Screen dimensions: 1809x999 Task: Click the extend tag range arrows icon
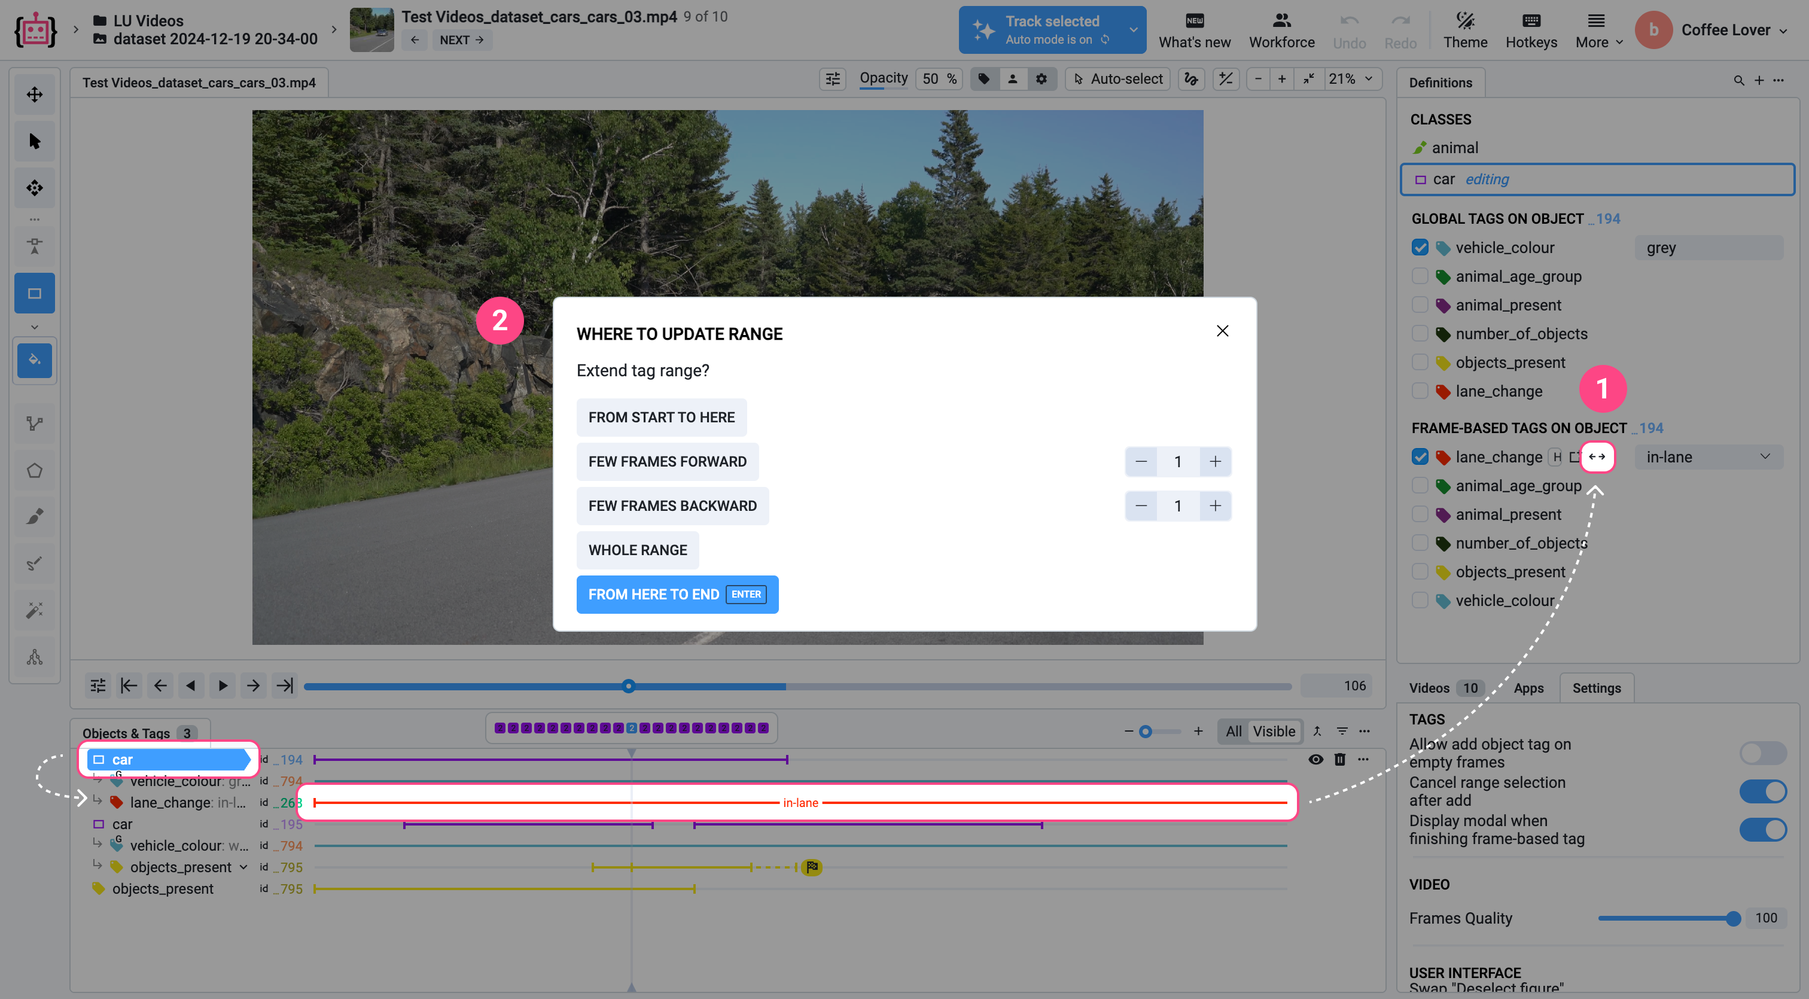point(1596,456)
